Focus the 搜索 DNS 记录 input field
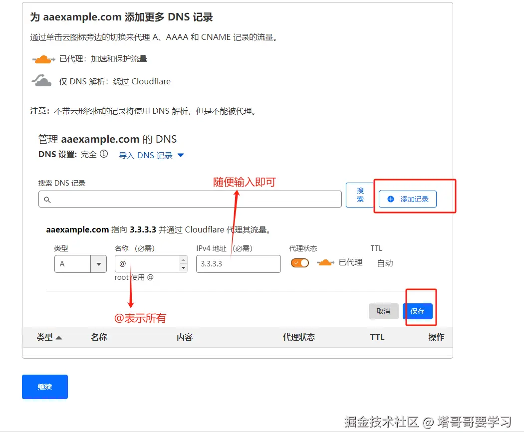The width and height of the screenshot is (524, 441). point(190,199)
